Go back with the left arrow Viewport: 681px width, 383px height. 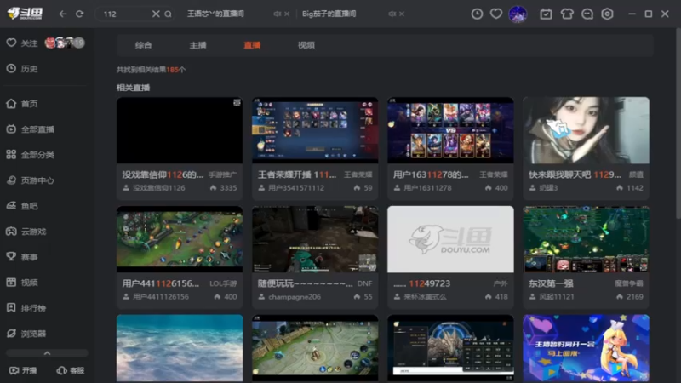coord(63,14)
